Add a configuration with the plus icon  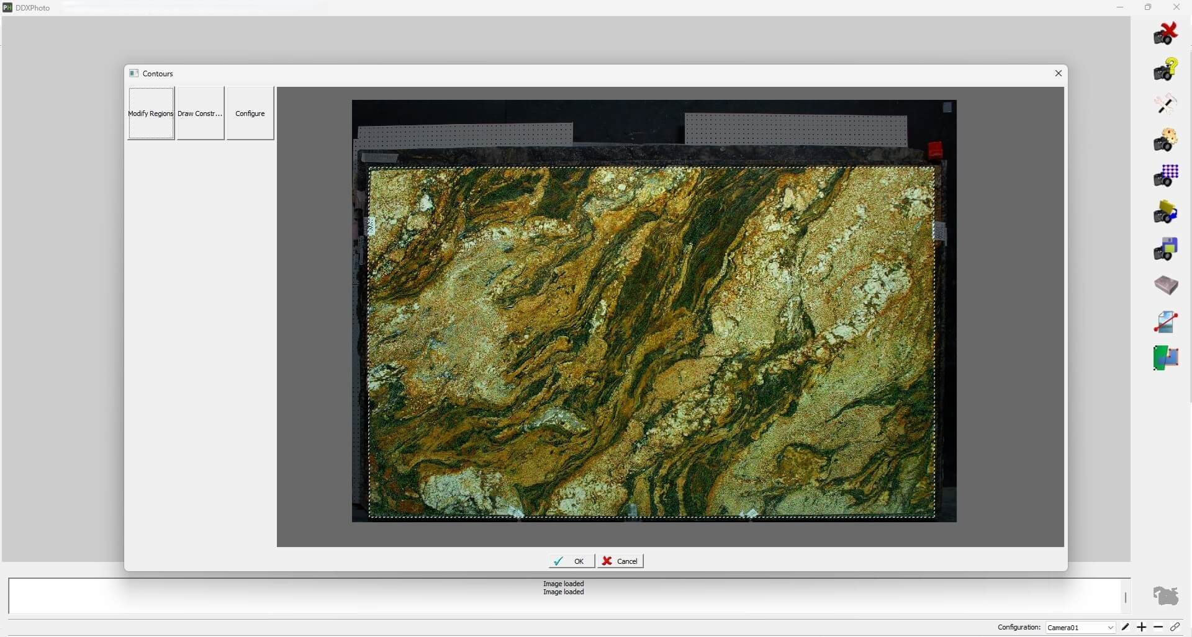pyautogui.click(x=1142, y=627)
